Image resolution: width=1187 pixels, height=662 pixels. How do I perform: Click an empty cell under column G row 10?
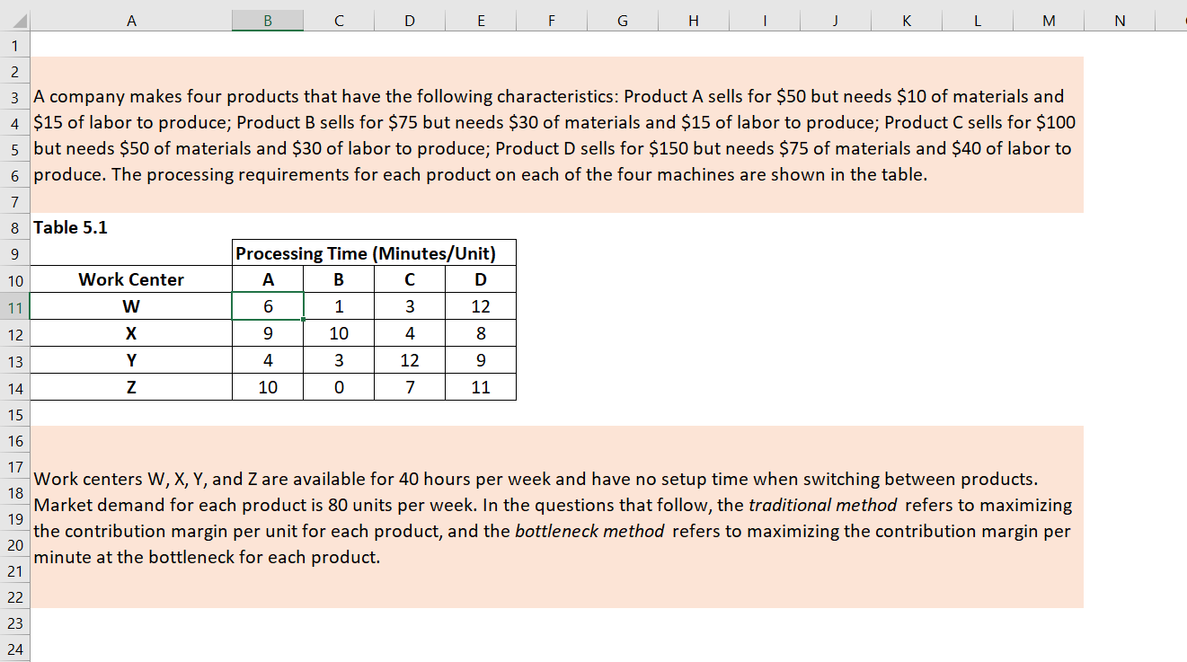click(622, 279)
